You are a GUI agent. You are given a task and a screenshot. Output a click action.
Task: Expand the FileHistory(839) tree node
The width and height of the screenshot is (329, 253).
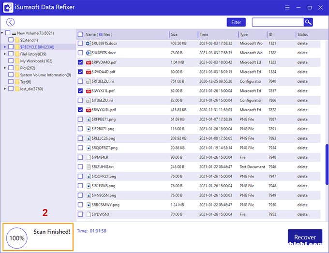click(x=5, y=54)
